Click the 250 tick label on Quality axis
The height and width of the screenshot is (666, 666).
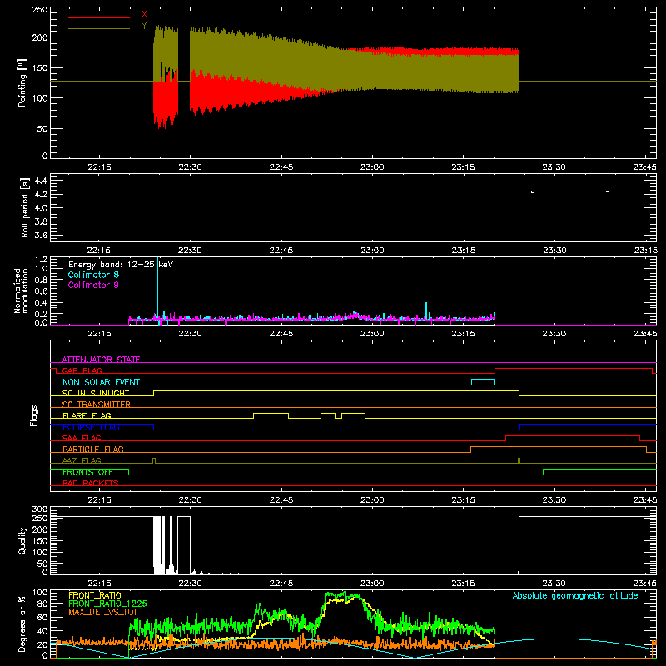[x=40, y=519]
